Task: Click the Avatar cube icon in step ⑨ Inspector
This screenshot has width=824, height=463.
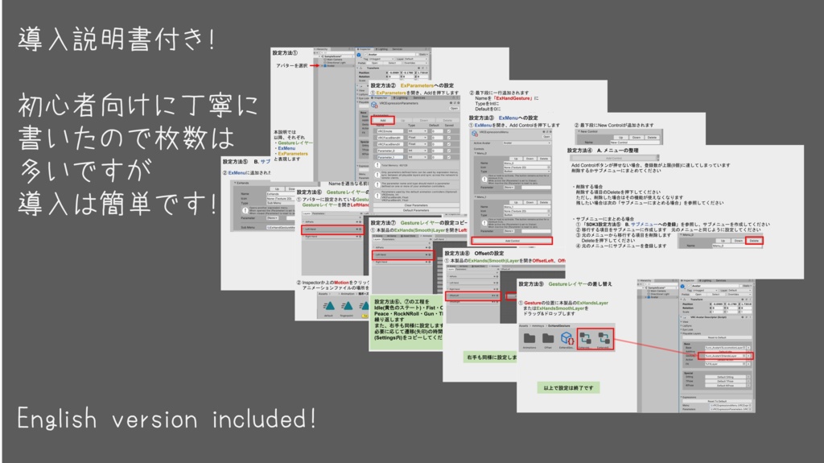Action: pyautogui.click(x=682, y=286)
